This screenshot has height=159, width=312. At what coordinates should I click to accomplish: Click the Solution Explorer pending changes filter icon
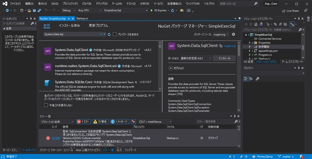tap(268, 24)
